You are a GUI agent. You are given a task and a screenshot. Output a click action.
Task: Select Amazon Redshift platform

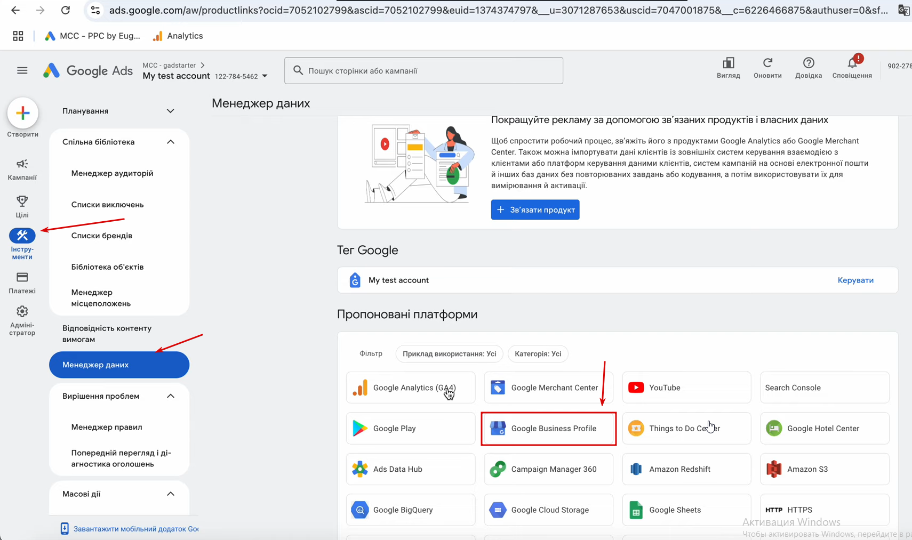point(686,469)
